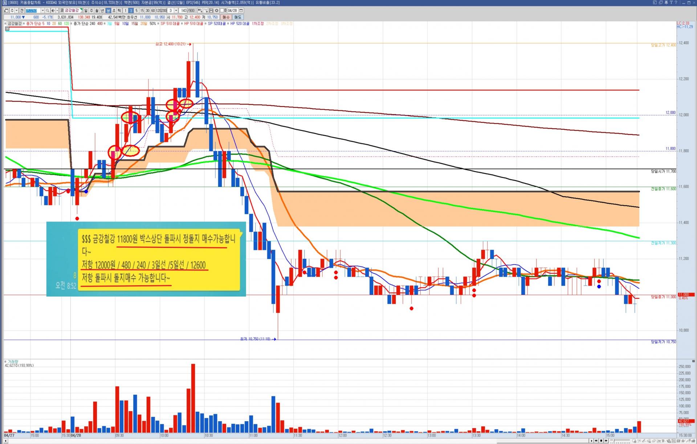Viewport: 697px width, 444px height.
Task: Open the stock code dropdown arrow
Action: coord(42,11)
